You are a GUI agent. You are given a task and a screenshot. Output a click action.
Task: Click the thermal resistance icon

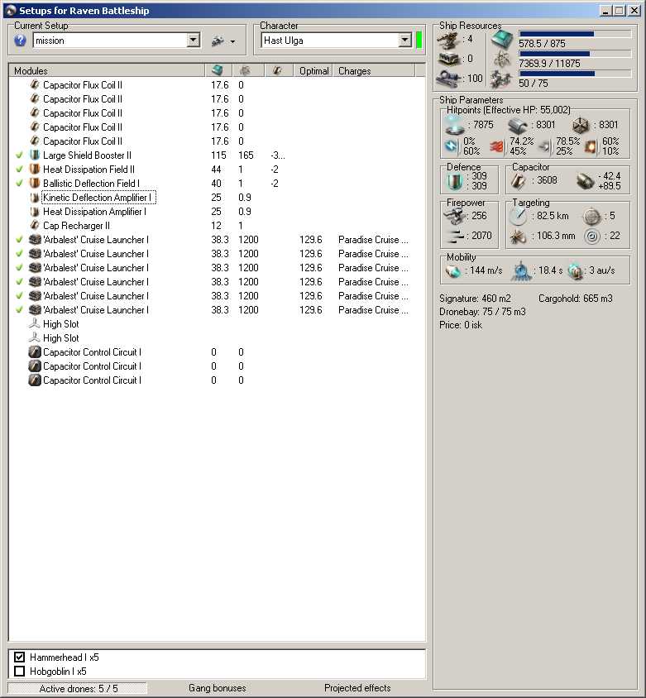click(x=497, y=146)
